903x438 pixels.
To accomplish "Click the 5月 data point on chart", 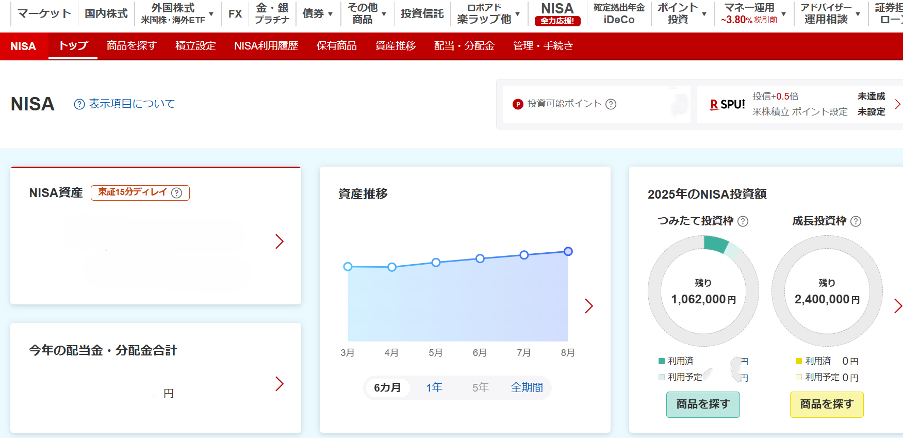I will [436, 263].
